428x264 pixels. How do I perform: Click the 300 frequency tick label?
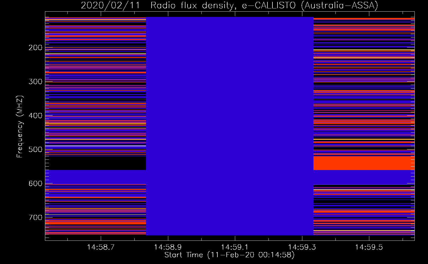click(x=35, y=82)
